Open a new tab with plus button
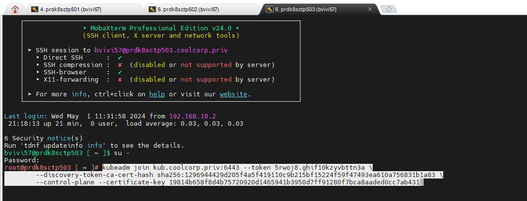 388,9
